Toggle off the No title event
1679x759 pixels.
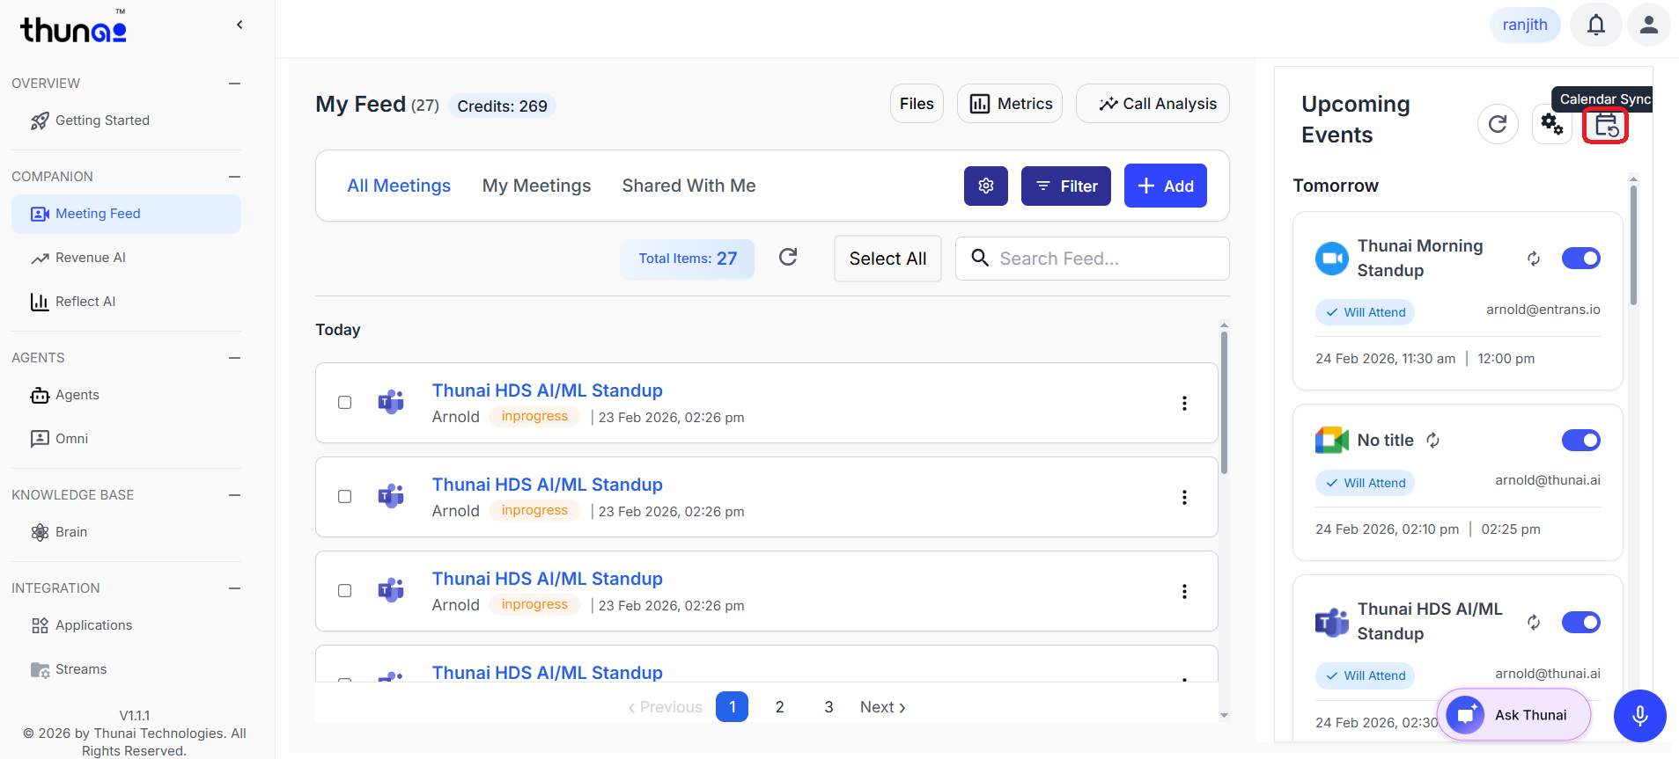(x=1581, y=441)
